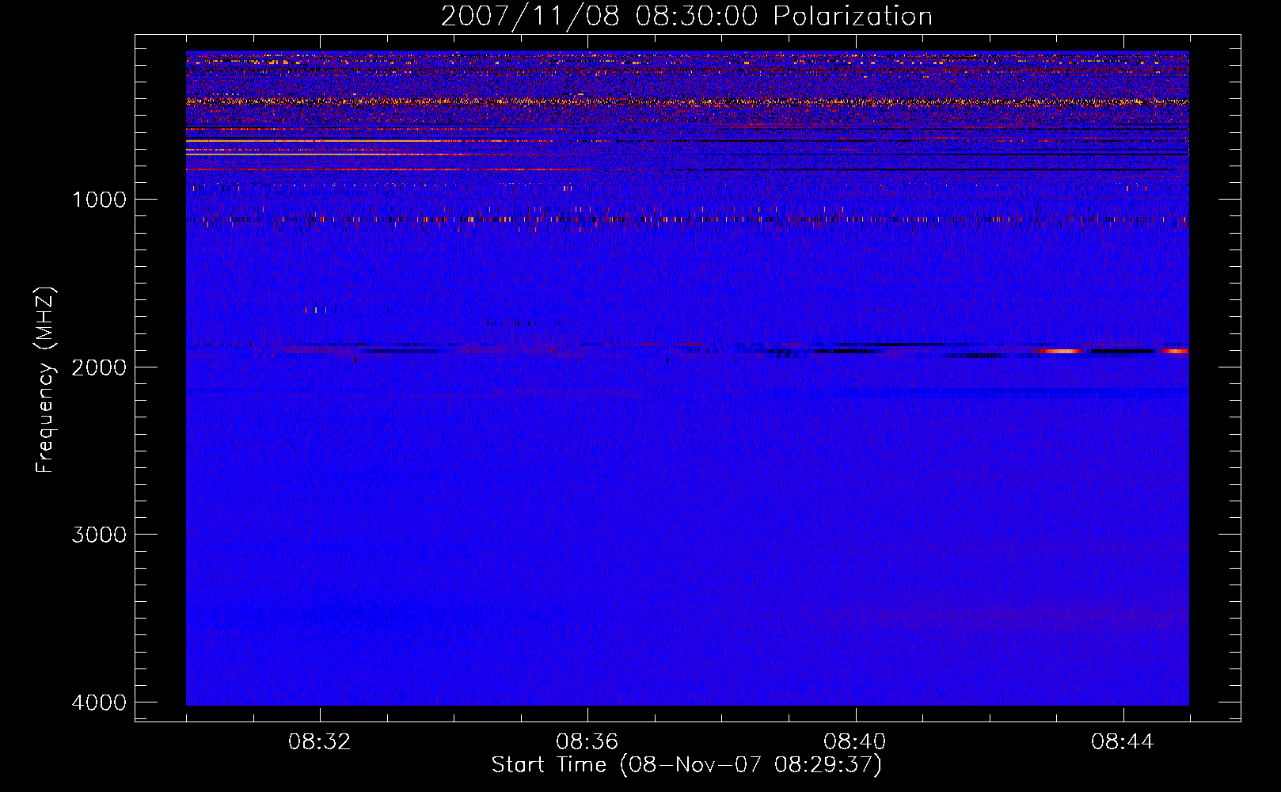Click the 08:40 time tick label
Screen dimensions: 1281x792
coord(855,742)
